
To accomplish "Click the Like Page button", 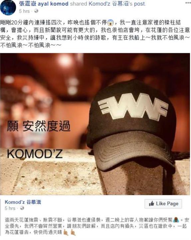I will click(x=163, y=204).
